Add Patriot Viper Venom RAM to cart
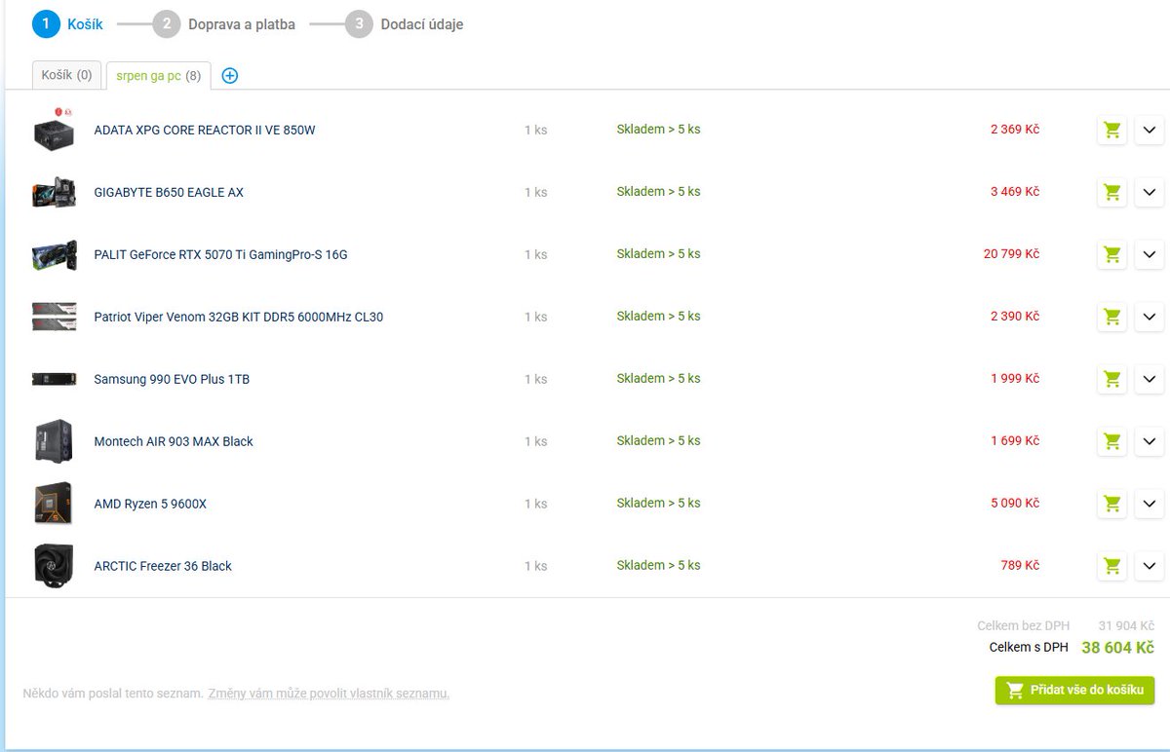The image size is (1170, 752). pos(1111,317)
